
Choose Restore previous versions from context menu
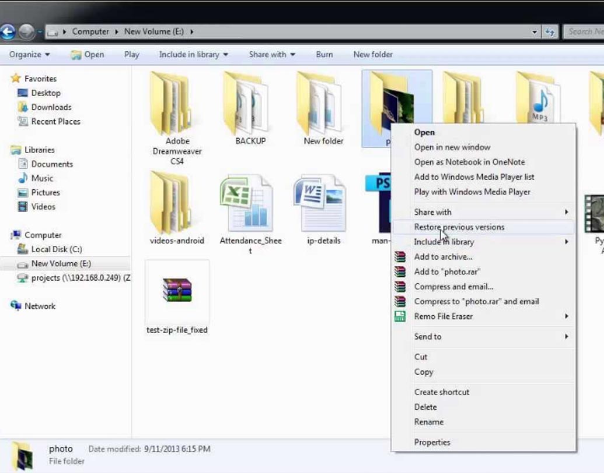pyautogui.click(x=459, y=227)
